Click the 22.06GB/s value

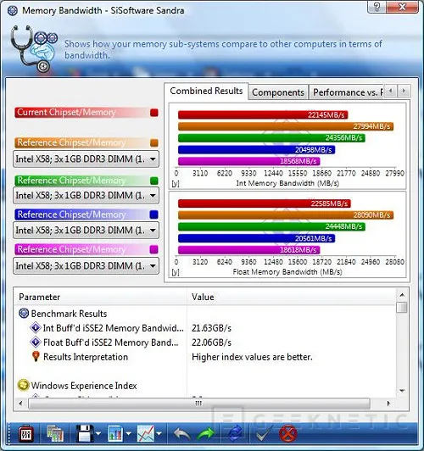(x=211, y=342)
